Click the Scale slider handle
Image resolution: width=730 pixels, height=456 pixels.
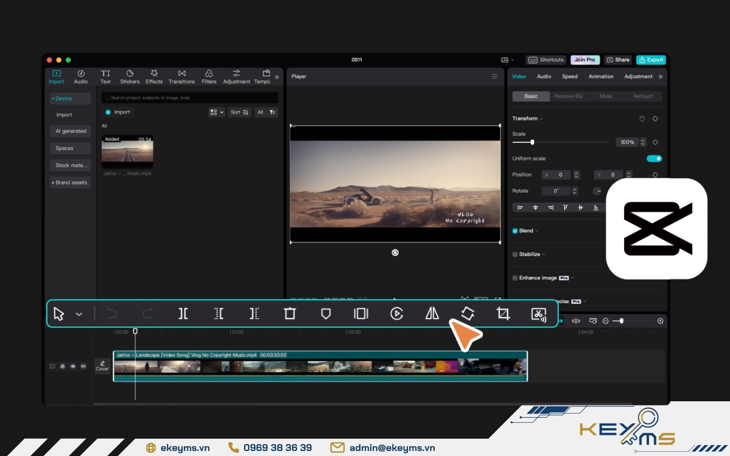pyautogui.click(x=532, y=142)
